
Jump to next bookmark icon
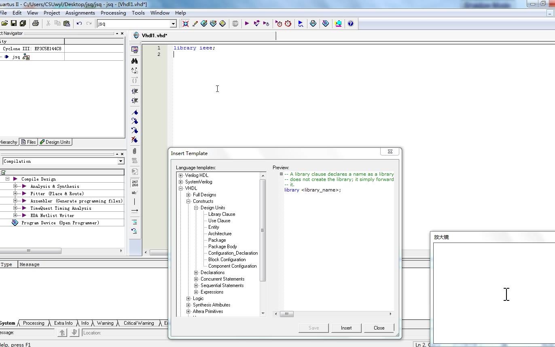click(135, 121)
